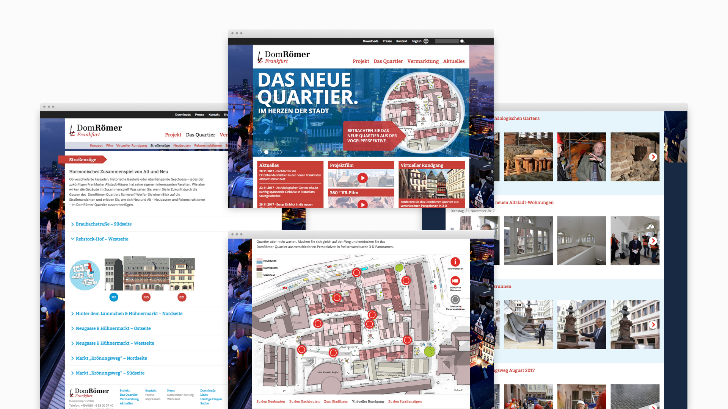This screenshot has width=728, height=409.
Task: Expand Neugasse & Hühnermarkt – Westseite
Action: coord(113,343)
